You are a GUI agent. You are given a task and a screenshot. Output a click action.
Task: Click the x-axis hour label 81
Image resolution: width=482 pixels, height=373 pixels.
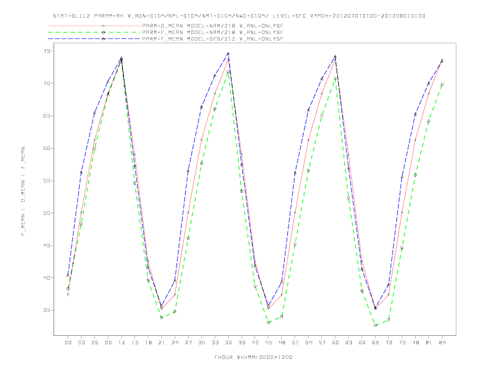tap(429, 343)
